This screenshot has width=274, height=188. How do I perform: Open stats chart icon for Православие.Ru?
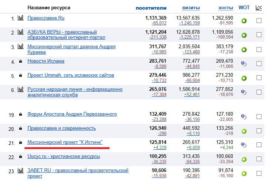(x=21, y=18)
